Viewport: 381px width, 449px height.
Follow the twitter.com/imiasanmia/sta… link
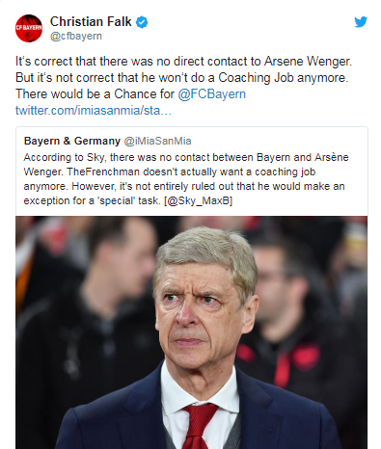coord(94,111)
